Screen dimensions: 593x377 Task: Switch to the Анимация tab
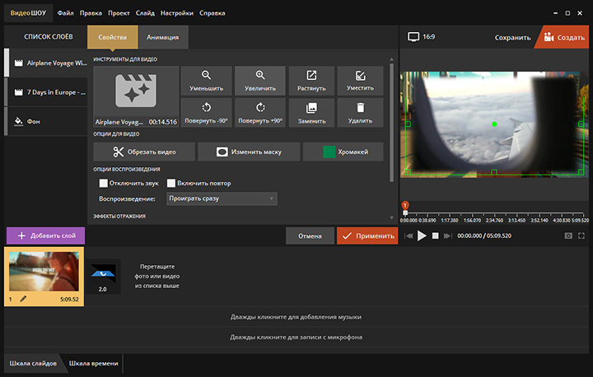[162, 37]
